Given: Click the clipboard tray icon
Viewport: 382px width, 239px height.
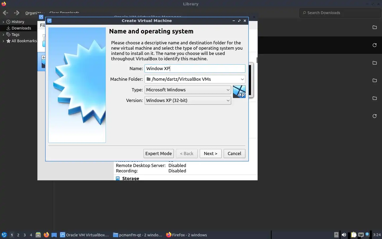Looking at the screenshot, I should click(x=354, y=235).
